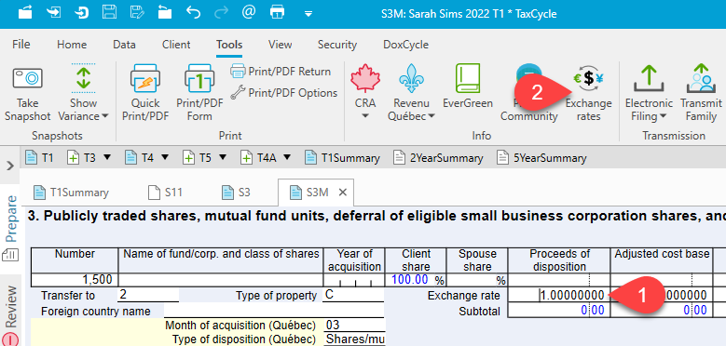Click the Client share 100.00 field
The image size is (726, 346).
pos(416,279)
